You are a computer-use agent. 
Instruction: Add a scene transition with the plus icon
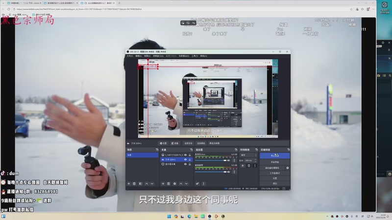point(242,166)
